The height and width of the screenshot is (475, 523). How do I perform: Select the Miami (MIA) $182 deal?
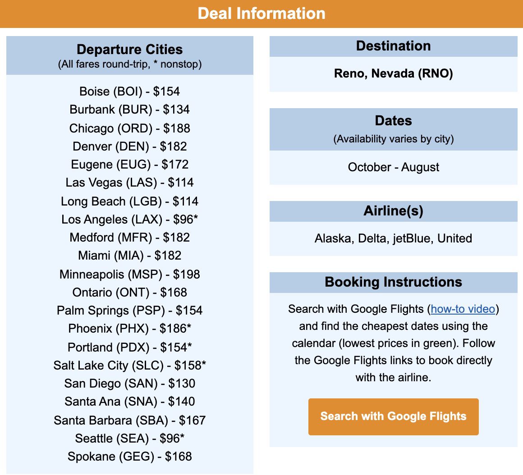tap(129, 256)
